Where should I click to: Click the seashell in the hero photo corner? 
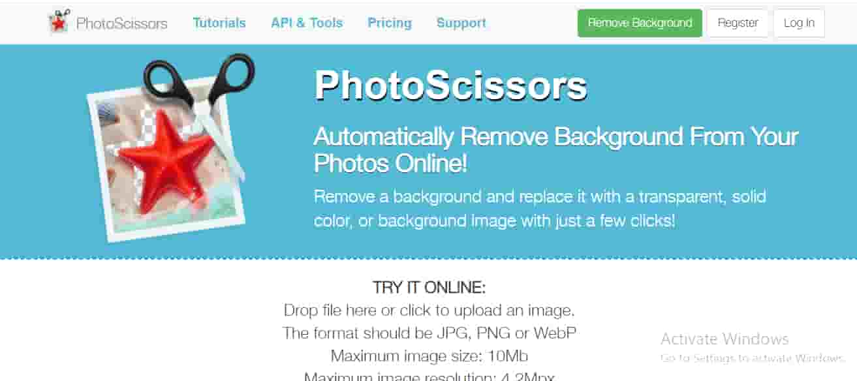click(x=108, y=113)
